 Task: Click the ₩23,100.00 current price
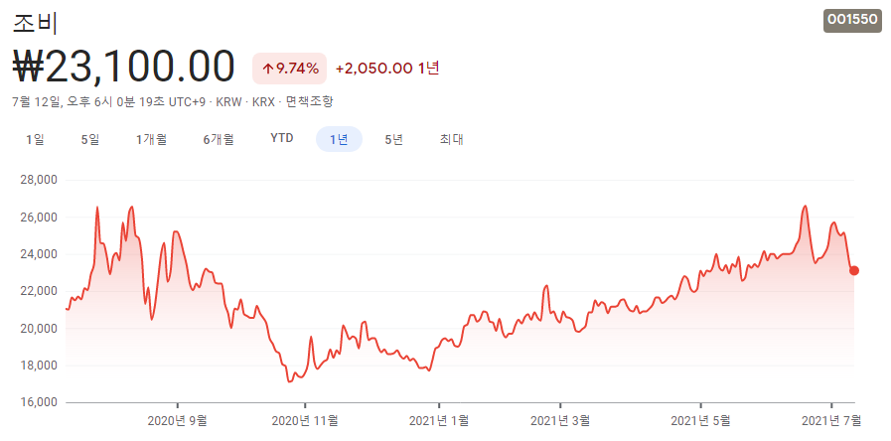(x=123, y=68)
